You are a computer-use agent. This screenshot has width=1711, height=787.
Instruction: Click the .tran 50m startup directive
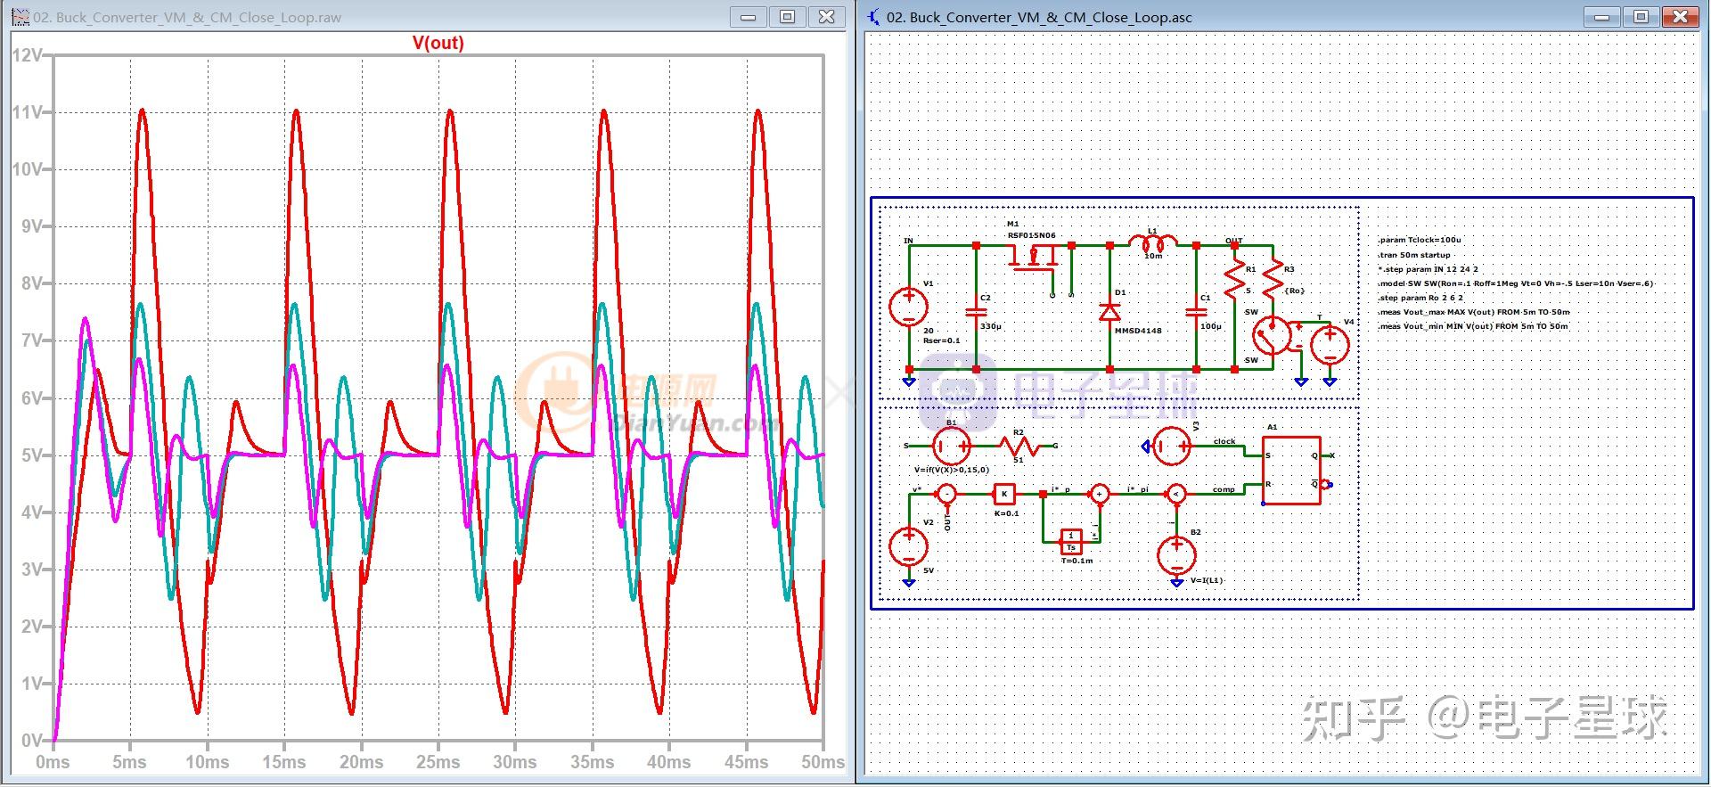[x=1414, y=255]
